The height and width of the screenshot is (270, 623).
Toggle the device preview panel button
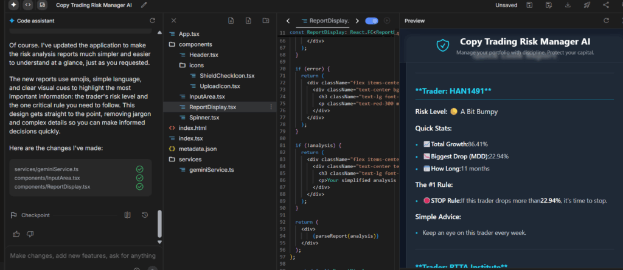(41, 5)
